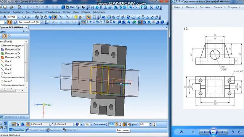The height and width of the screenshot is (137, 244).
Task: Switch to Тонкая стенка tab
Action: click(x=35, y=130)
